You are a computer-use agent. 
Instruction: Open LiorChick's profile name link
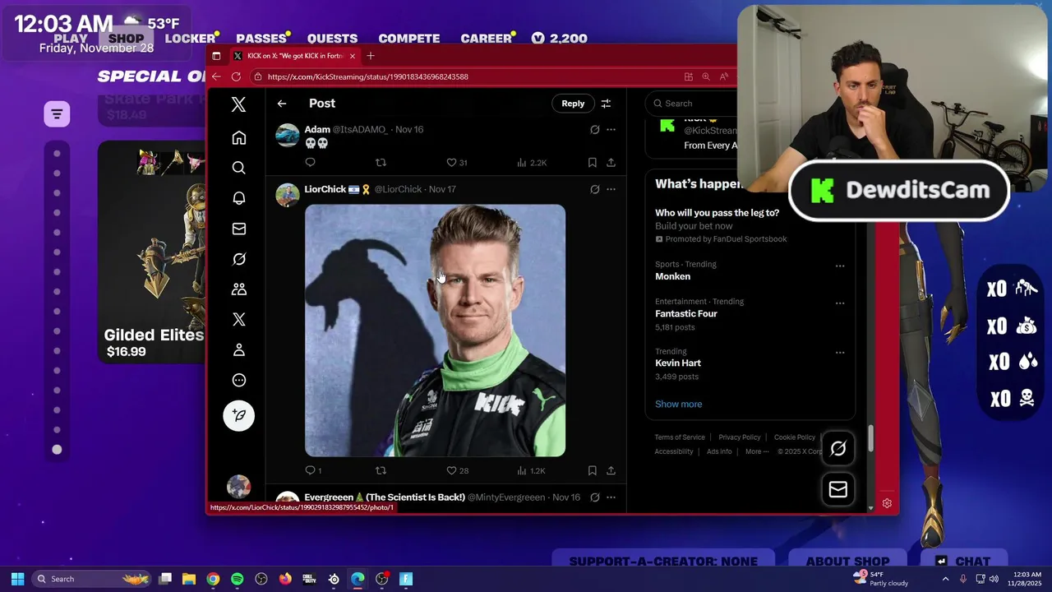[x=325, y=189]
